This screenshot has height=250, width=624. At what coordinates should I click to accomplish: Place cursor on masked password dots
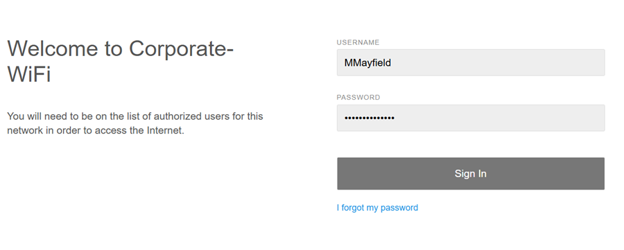tap(370, 118)
